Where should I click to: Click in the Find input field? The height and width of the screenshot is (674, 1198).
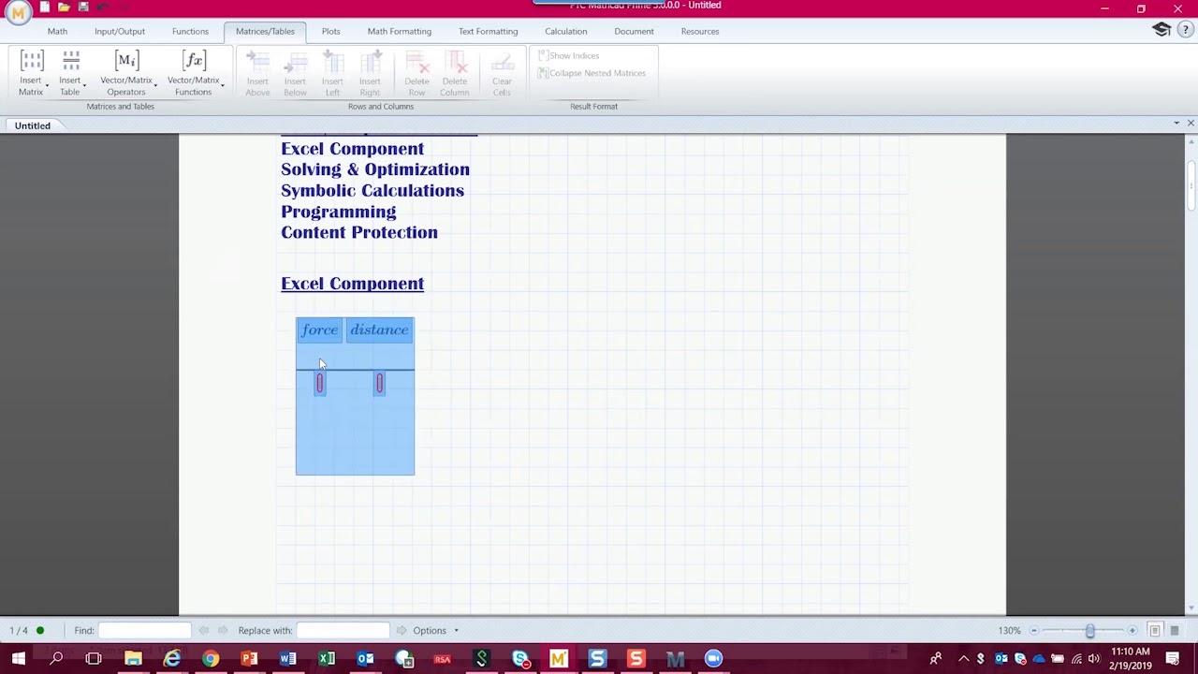tap(145, 631)
